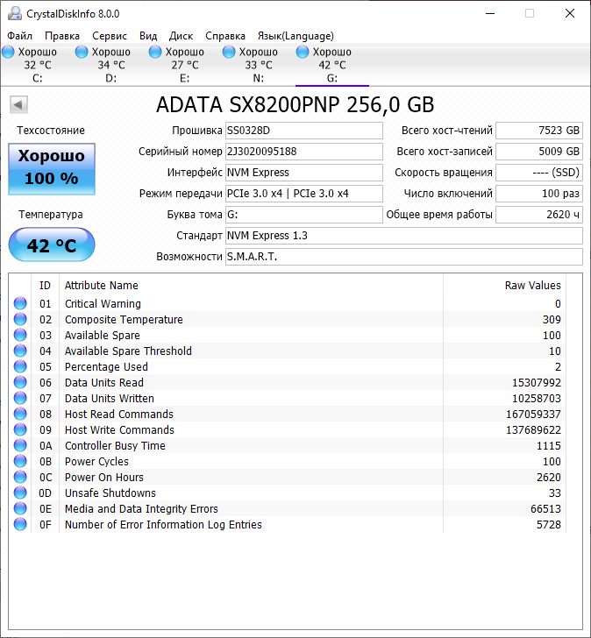Screen dimensions: 591x638
Task: Click status orb for Composite Temperature row
Action: 20,319
